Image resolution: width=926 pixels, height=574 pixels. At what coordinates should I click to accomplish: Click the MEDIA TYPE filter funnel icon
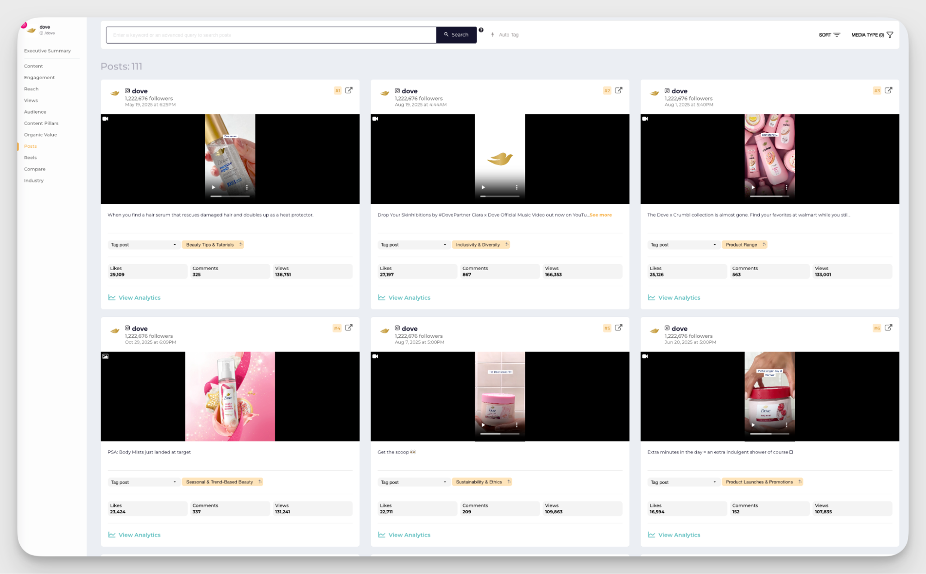[x=890, y=34]
